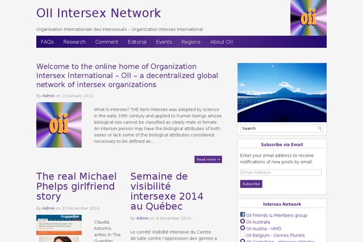The width and height of the screenshot is (363, 242).
Task: Click the Read more button
Action: click(208, 159)
